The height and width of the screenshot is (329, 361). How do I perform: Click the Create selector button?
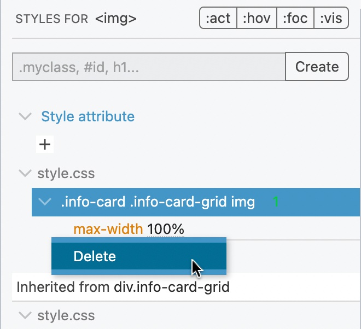(x=317, y=67)
